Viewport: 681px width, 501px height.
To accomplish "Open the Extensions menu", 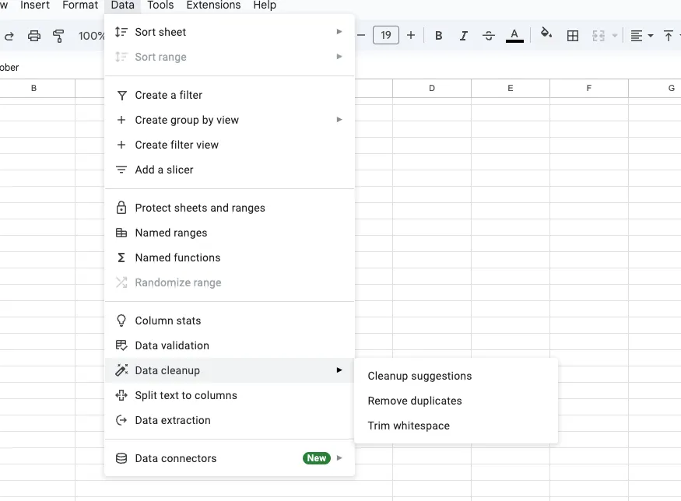I will (x=213, y=5).
